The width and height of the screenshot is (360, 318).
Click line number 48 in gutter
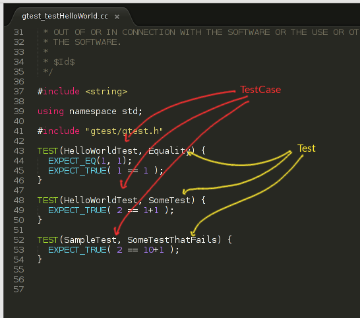pyautogui.click(x=18, y=201)
